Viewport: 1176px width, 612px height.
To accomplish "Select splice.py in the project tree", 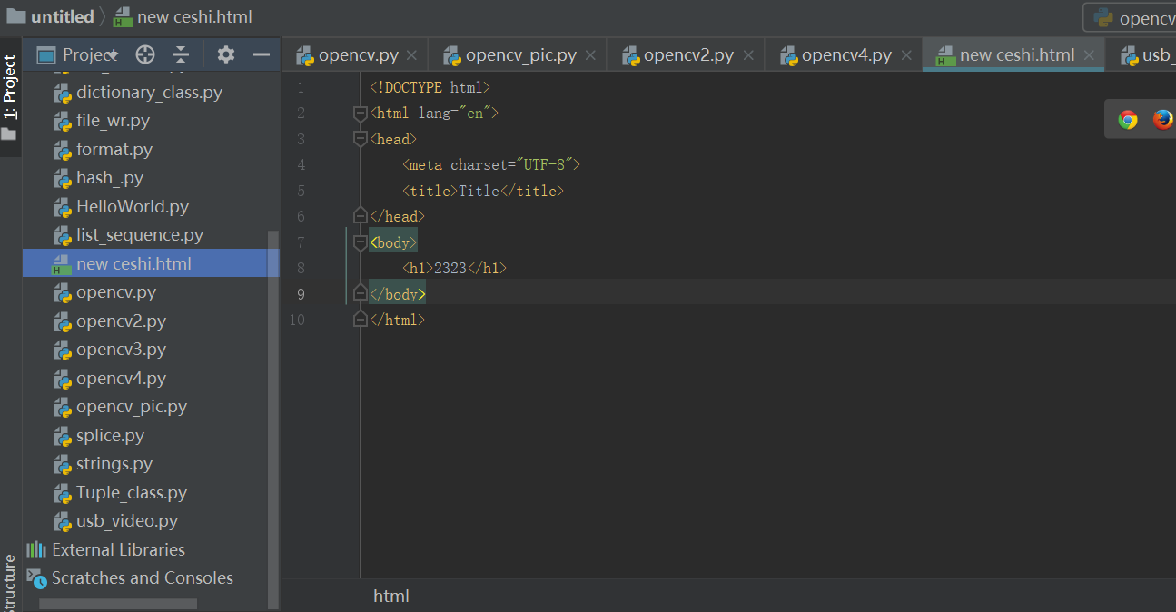I will pos(110,435).
